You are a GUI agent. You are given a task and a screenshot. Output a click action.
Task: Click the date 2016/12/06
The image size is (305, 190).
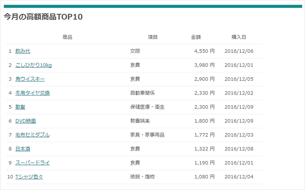239,51
